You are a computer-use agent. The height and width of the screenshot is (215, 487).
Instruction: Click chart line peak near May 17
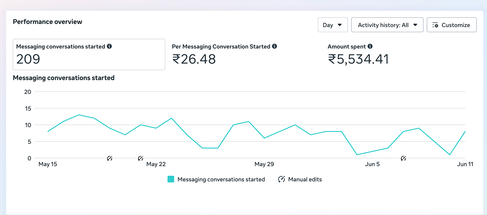pos(79,115)
